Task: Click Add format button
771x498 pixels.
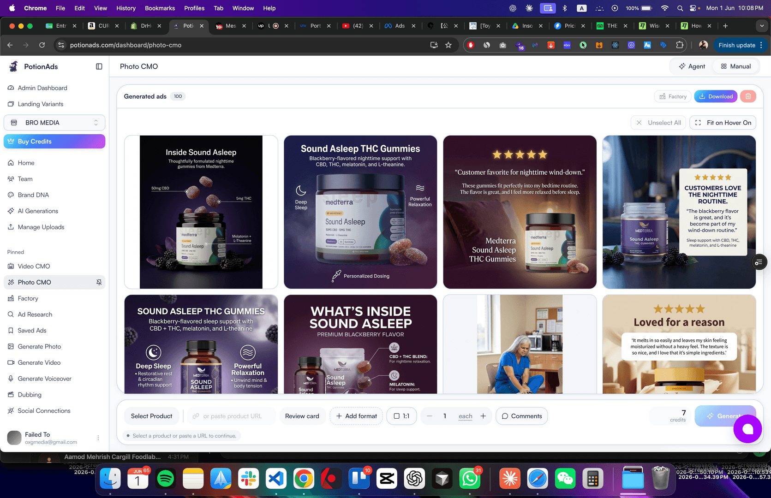Action: [356, 416]
